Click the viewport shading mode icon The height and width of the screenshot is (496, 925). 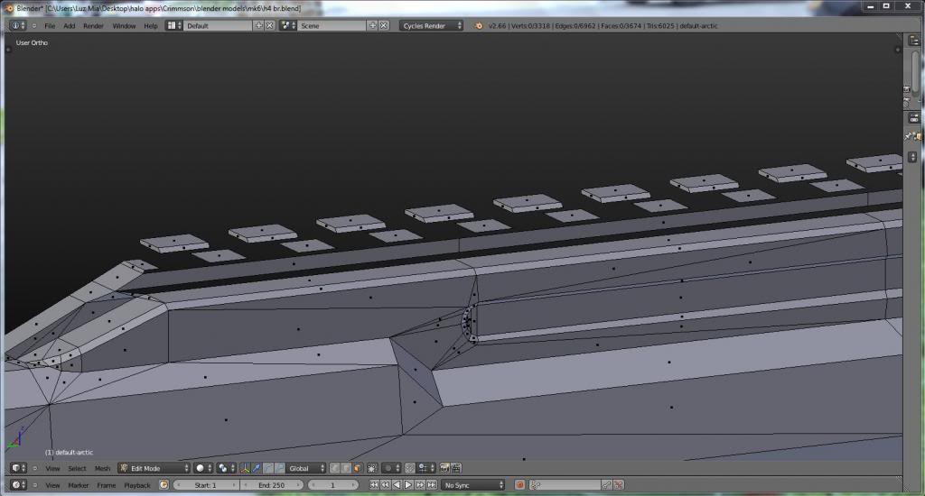tap(201, 468)
